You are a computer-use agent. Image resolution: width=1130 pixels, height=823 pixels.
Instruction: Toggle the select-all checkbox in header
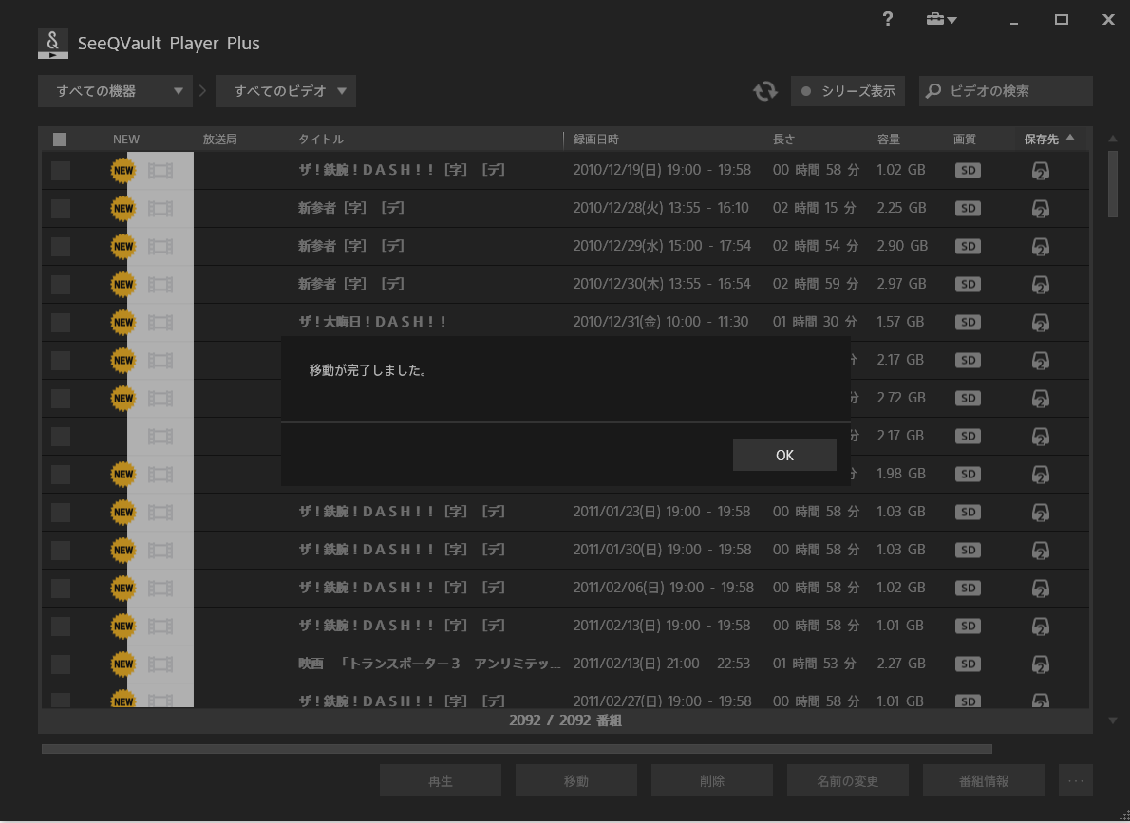tap(60, 140)
